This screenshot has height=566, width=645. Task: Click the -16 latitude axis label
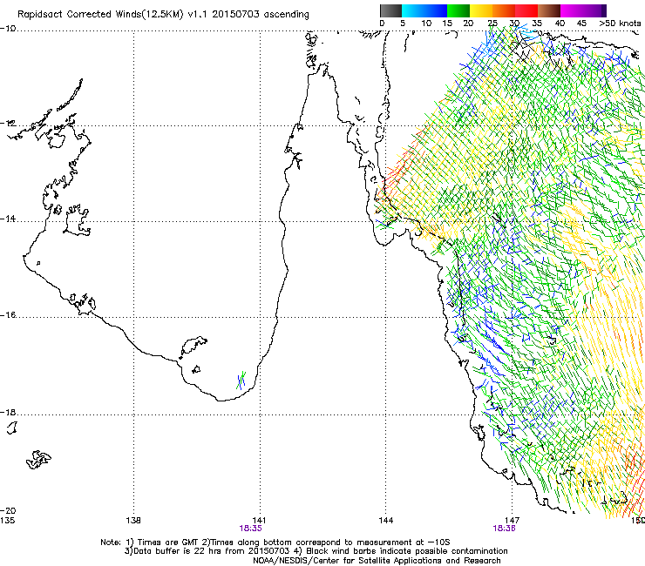pos(8,315)
